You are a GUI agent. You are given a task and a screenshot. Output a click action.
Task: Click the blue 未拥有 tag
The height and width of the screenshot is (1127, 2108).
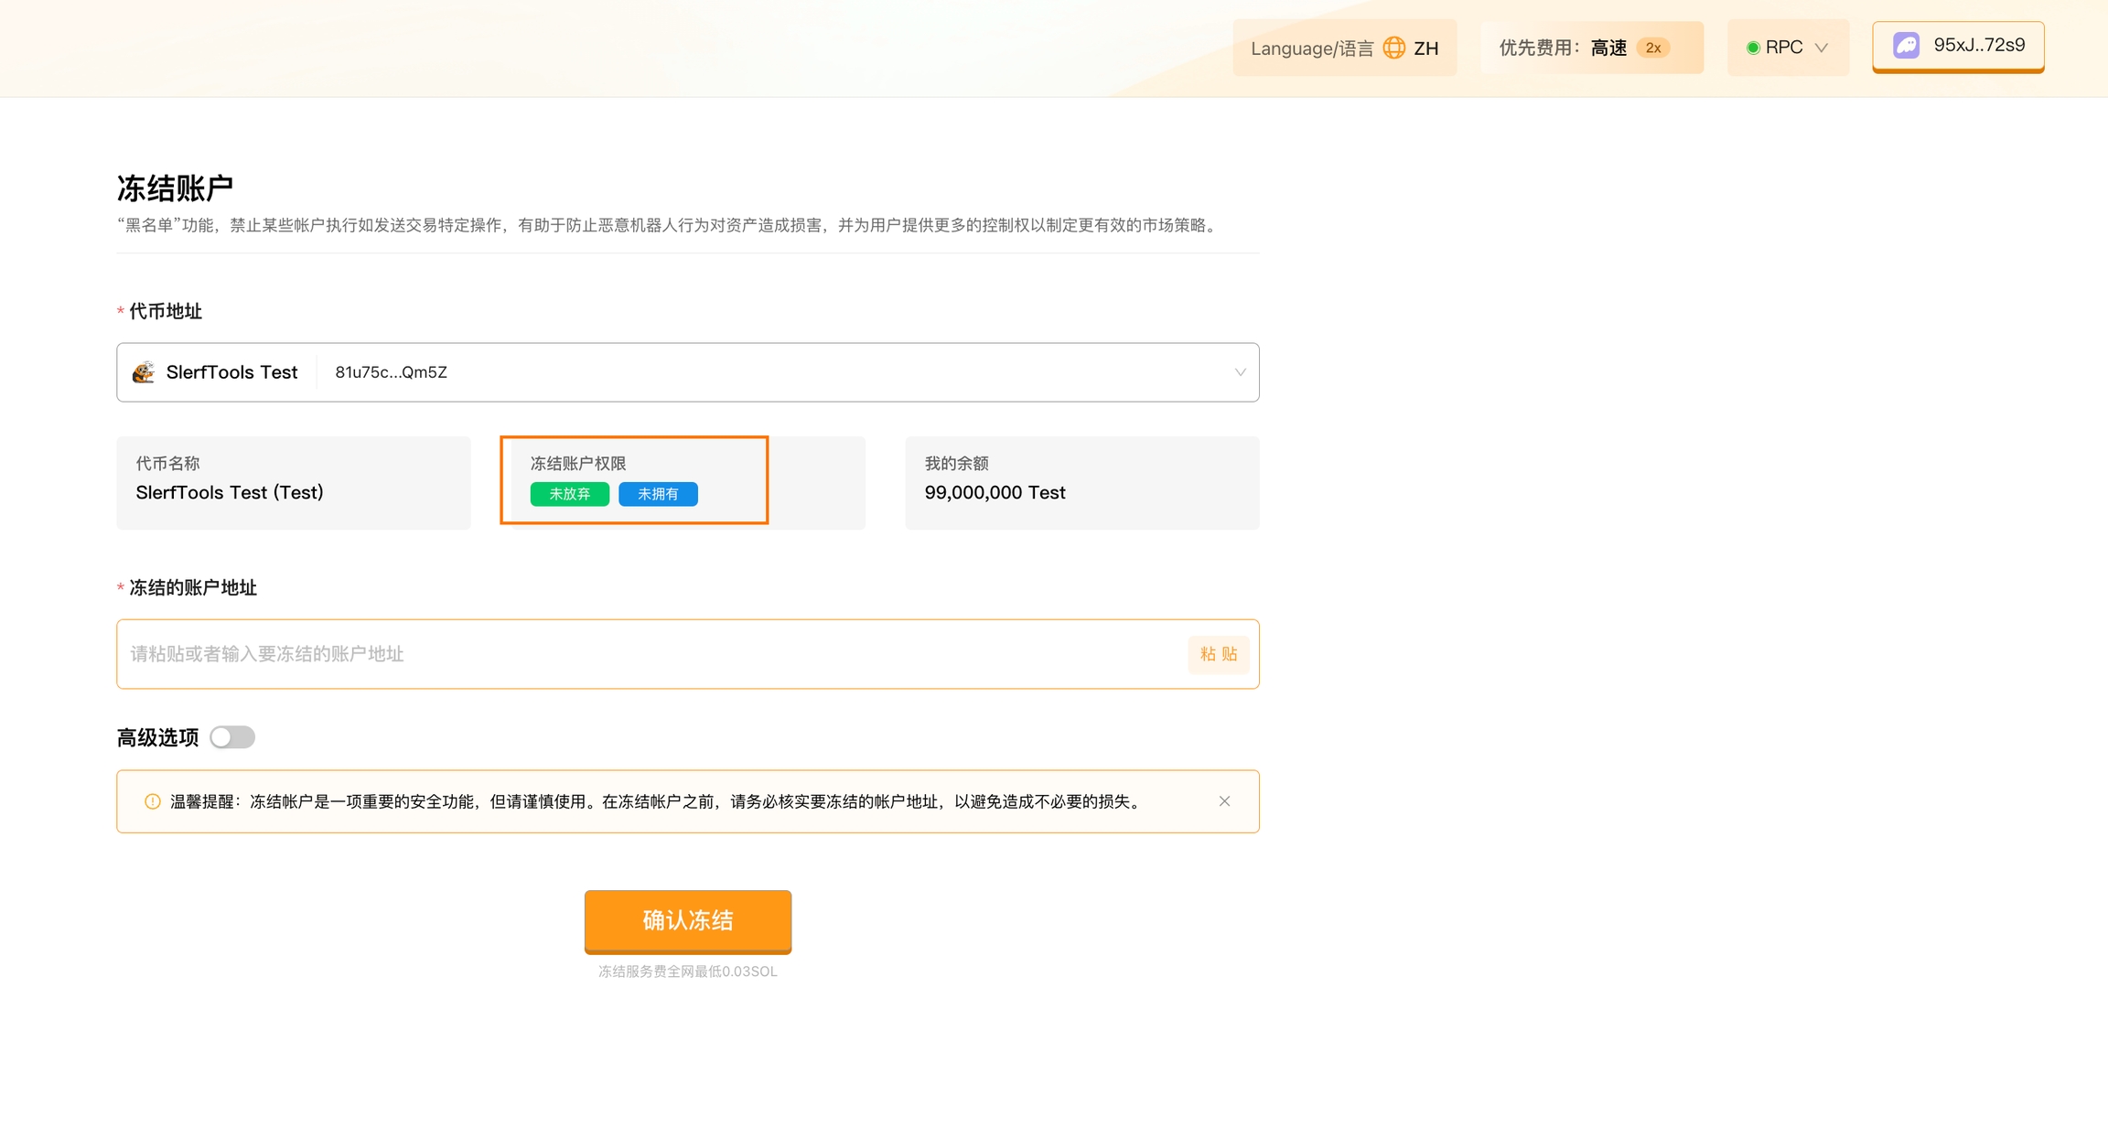point(658,494)
